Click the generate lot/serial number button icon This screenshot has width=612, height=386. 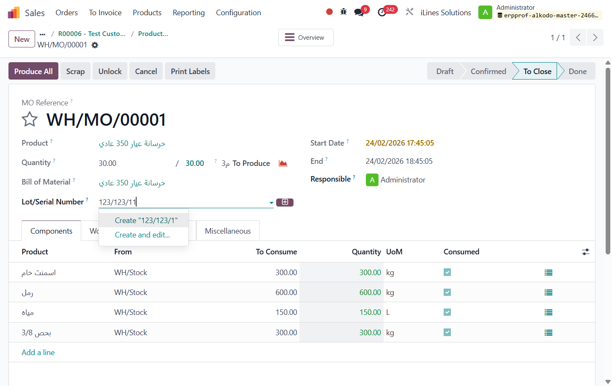point(285,202)
